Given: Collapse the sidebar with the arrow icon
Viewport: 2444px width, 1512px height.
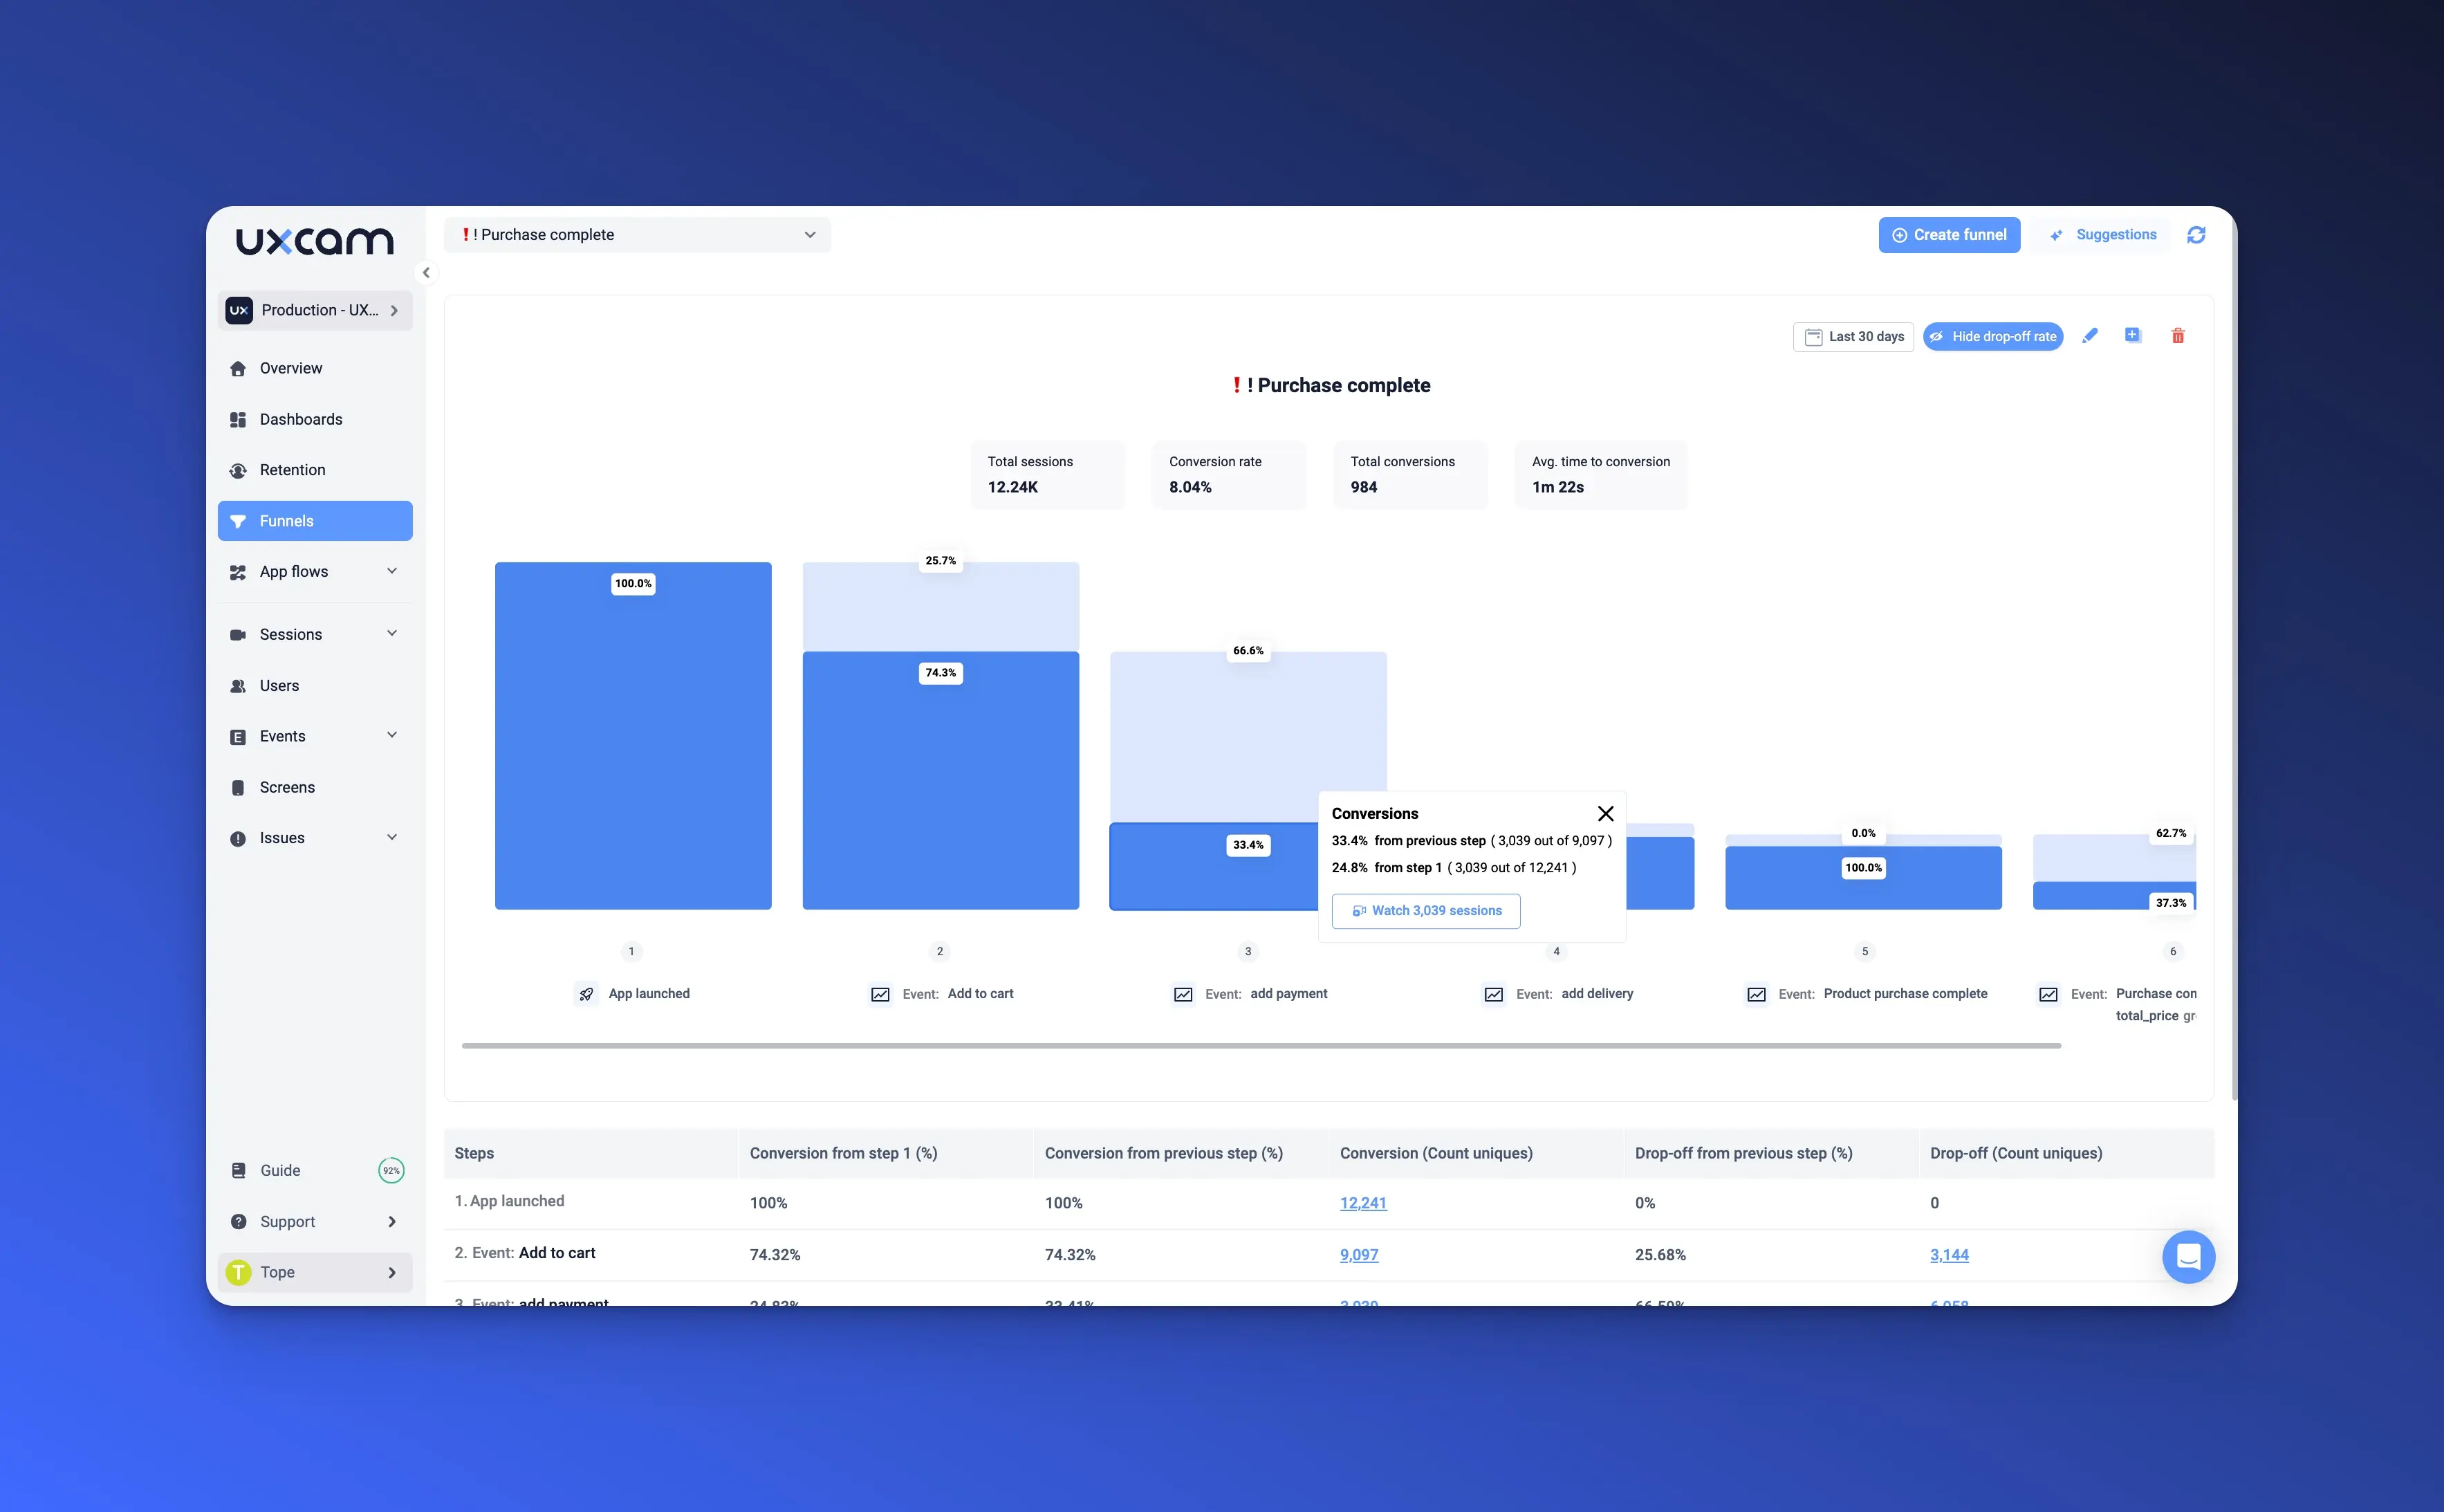Looking at the screenshot, I should 426,272.
